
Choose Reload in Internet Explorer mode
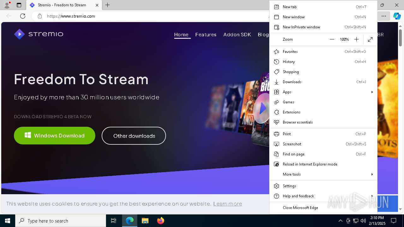(x=323, y=164)
